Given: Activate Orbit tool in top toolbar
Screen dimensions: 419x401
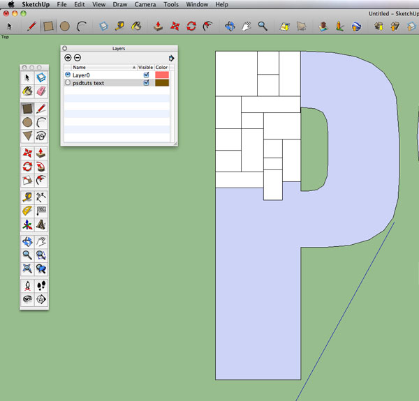Looking at the screenshot, I should click(230, 26).
